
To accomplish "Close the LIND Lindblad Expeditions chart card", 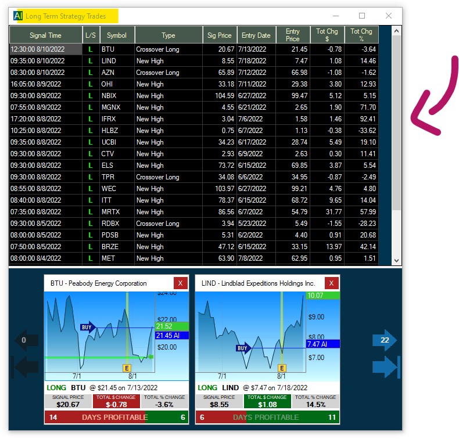I will pyautogui.click(x=331, y=283).
